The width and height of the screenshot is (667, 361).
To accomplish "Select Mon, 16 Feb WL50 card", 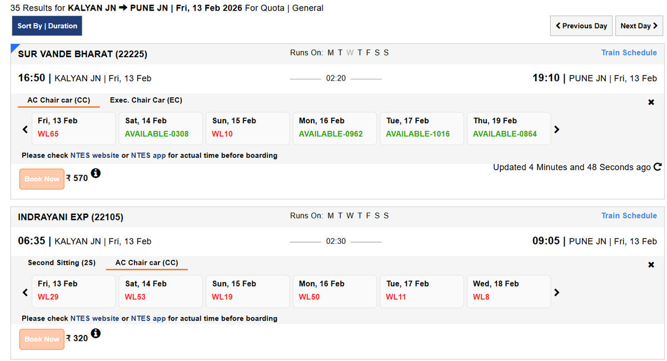I will (x=335, y=291).
